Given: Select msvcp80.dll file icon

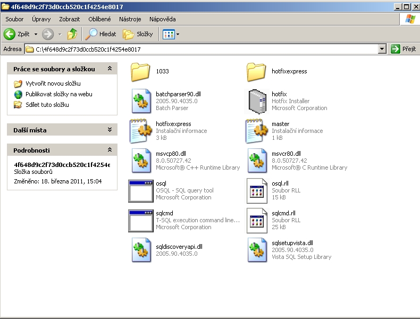Looking at the screenshot, I should coord(141,161).
